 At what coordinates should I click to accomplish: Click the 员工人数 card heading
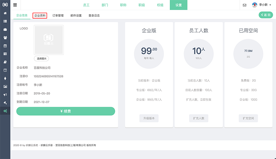(x=199, y=31)
